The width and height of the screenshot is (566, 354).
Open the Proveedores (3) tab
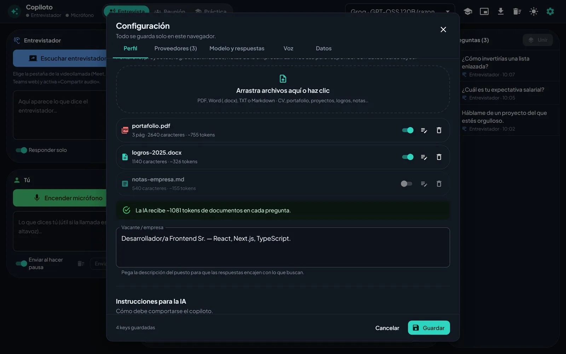[x=175, y=48]
